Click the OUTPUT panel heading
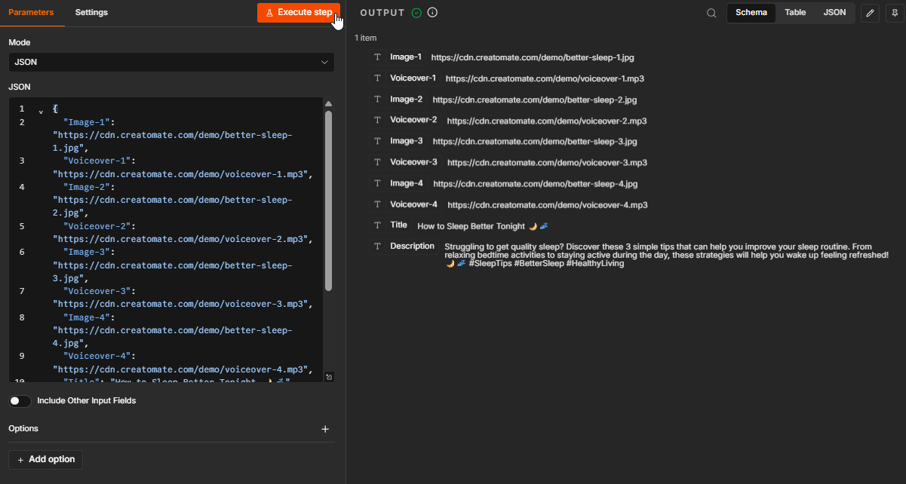This screenshot has width=906, height=484. (382, 13)
